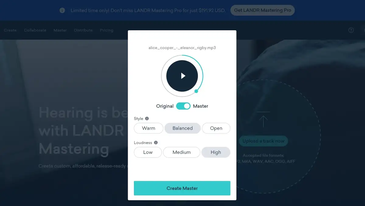Click the playback progress handle on the ring

196,91
